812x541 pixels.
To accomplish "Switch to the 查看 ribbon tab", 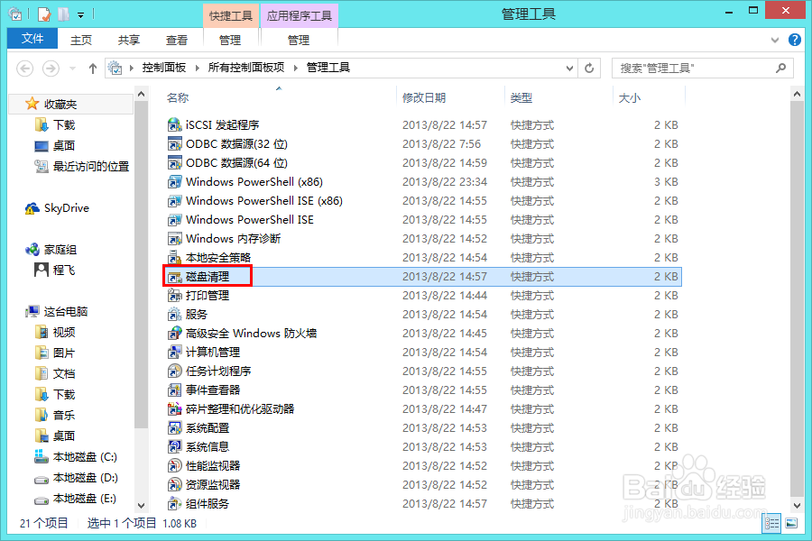I will tap(176, 40).
